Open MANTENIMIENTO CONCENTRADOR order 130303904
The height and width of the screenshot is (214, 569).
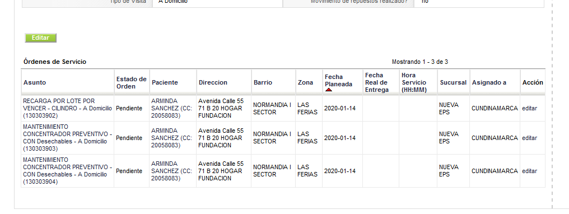tap(68, 171)
